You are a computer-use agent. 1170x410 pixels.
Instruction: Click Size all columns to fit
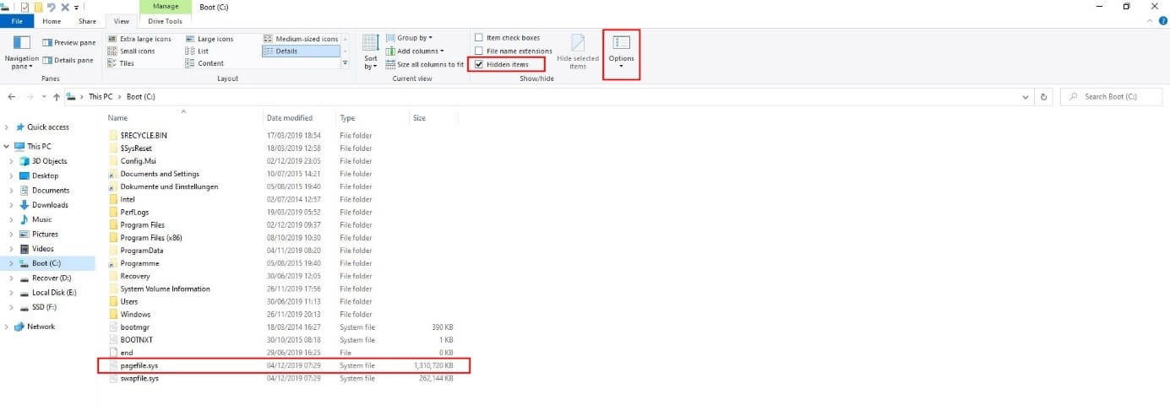(425, 64)
